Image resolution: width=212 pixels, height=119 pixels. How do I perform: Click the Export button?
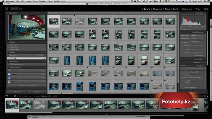36,92
